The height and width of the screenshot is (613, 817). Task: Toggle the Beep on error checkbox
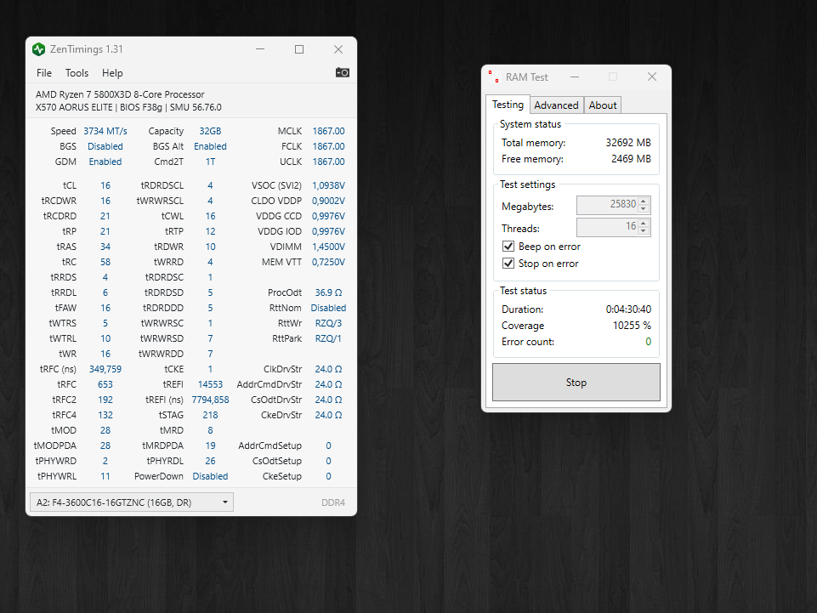tap(508, 246)
